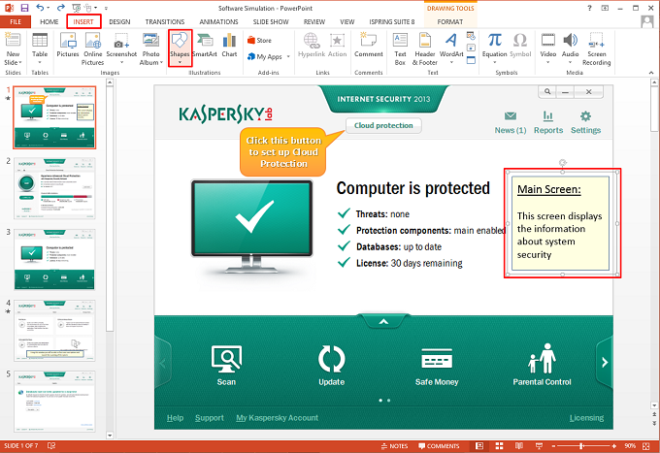
Task: Start Screen Recording
Action: point(597,49)
